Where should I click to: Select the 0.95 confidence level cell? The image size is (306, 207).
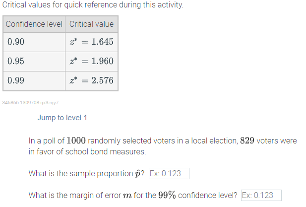[x=34, y=62]
